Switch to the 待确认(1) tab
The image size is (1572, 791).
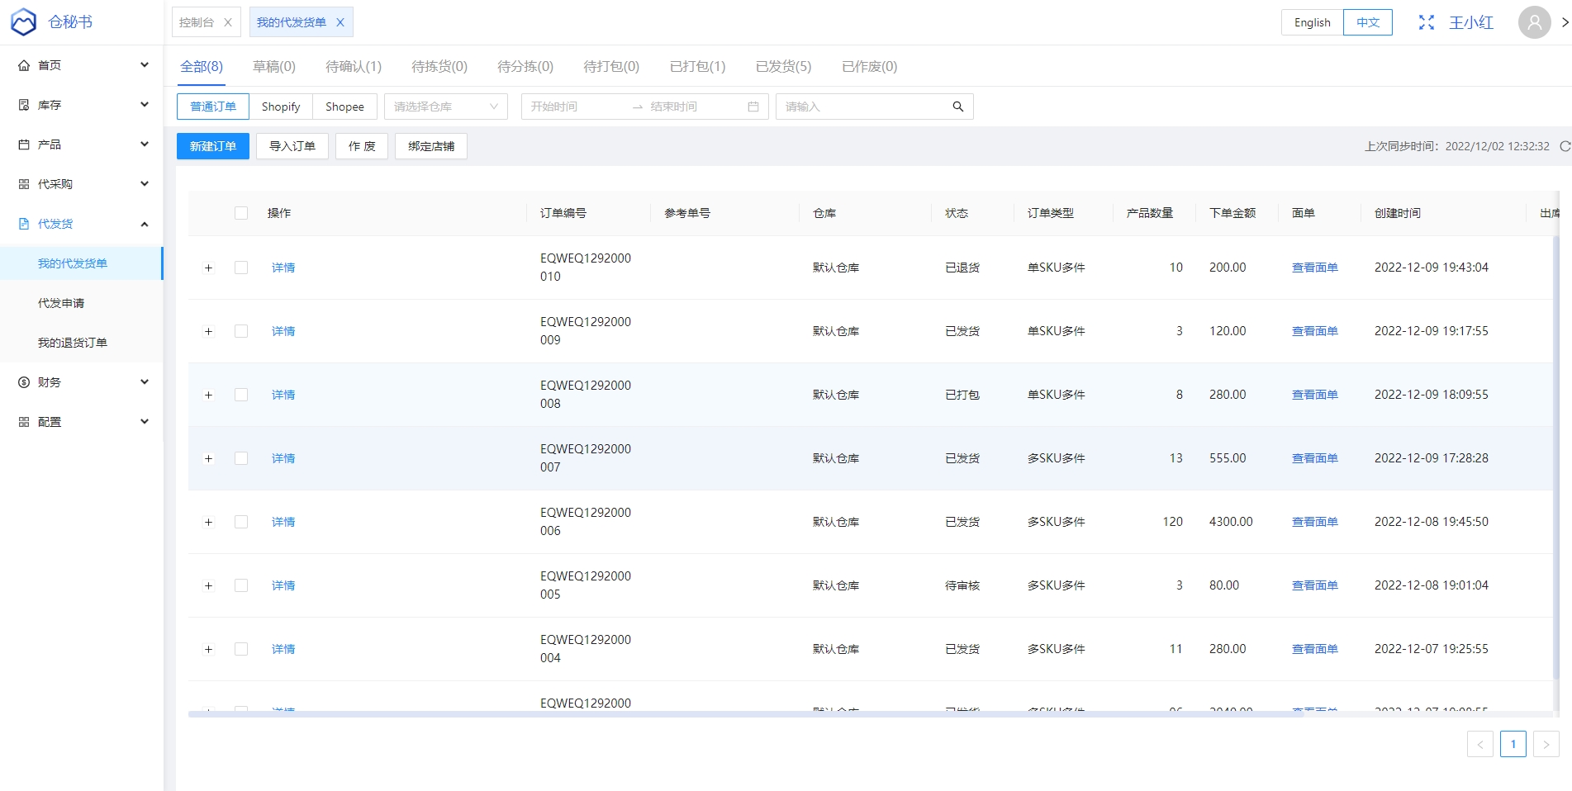click(354, 66)
